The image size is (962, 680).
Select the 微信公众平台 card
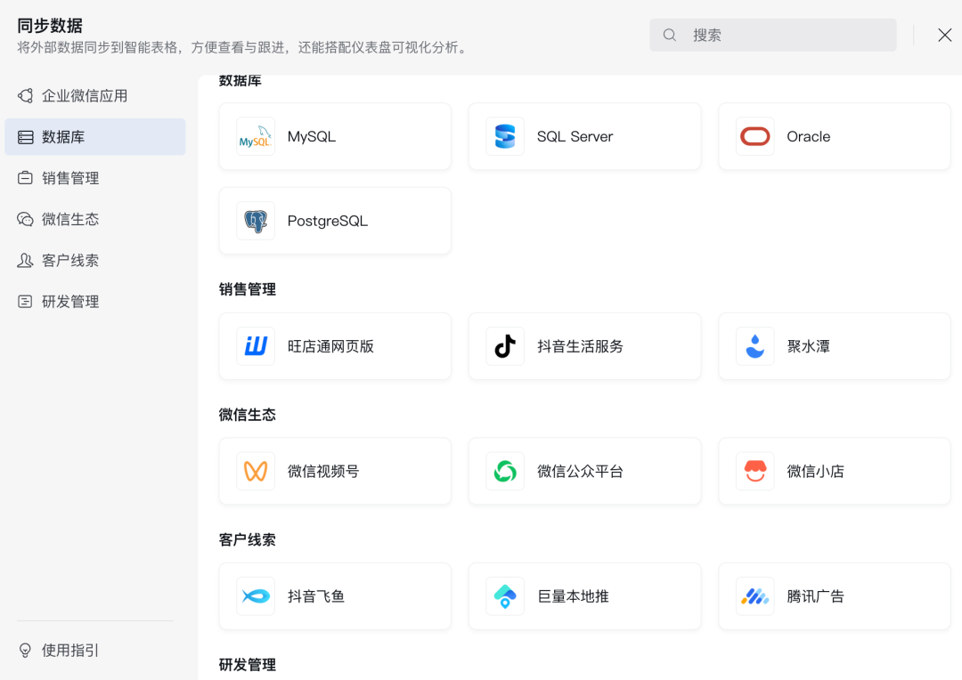(x=584, y=471)
